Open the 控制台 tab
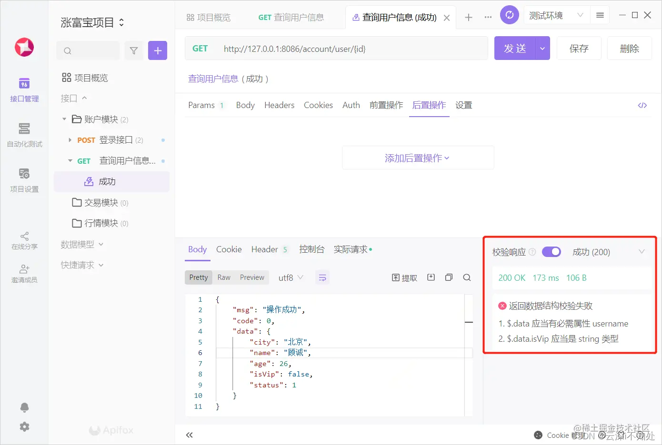Image resolution: width=662 pixels, height=445 pixels. tap(311, 249)
